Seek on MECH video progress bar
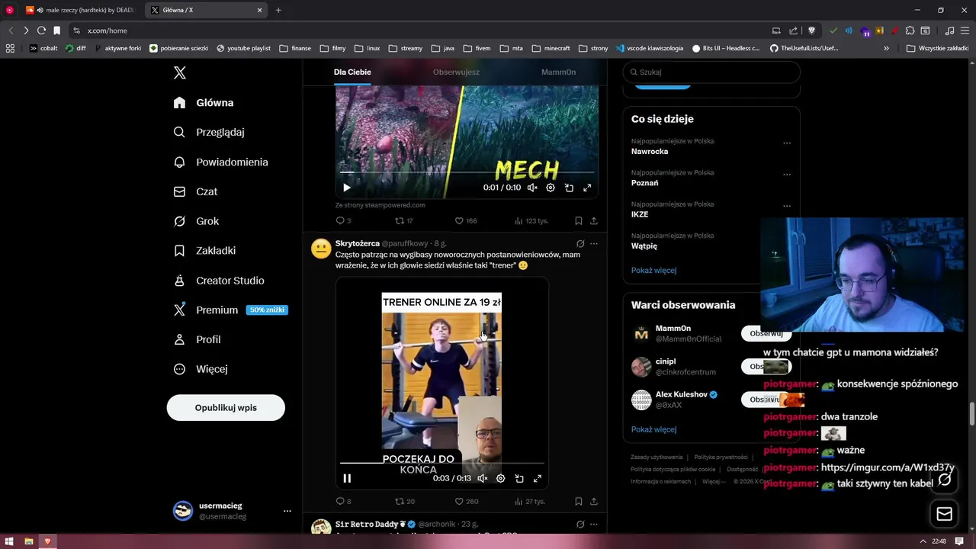The width and height of the screenshot is (976, 549). click(467, 172)
